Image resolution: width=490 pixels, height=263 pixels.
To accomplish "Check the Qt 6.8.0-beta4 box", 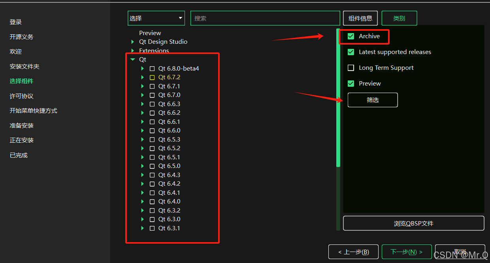I will point(152,69).
